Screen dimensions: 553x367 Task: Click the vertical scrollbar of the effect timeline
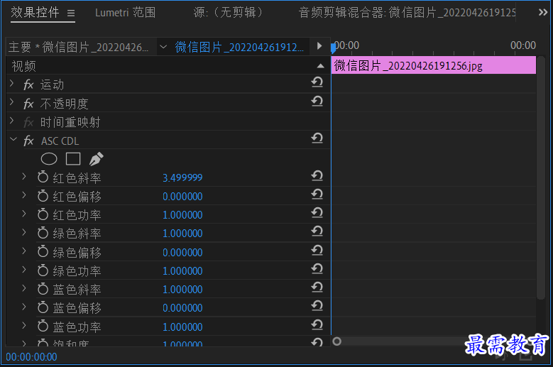541,177
